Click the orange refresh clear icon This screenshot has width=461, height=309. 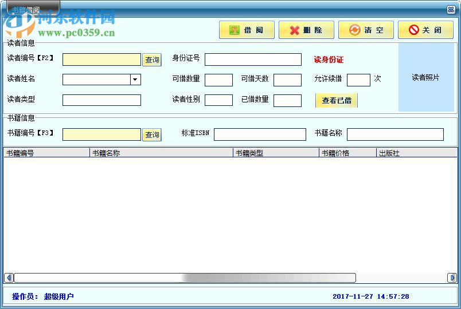[x=354, y=30]
